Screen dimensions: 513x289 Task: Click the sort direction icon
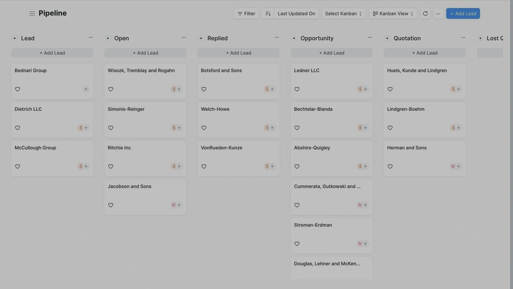[x=268, y=14]
